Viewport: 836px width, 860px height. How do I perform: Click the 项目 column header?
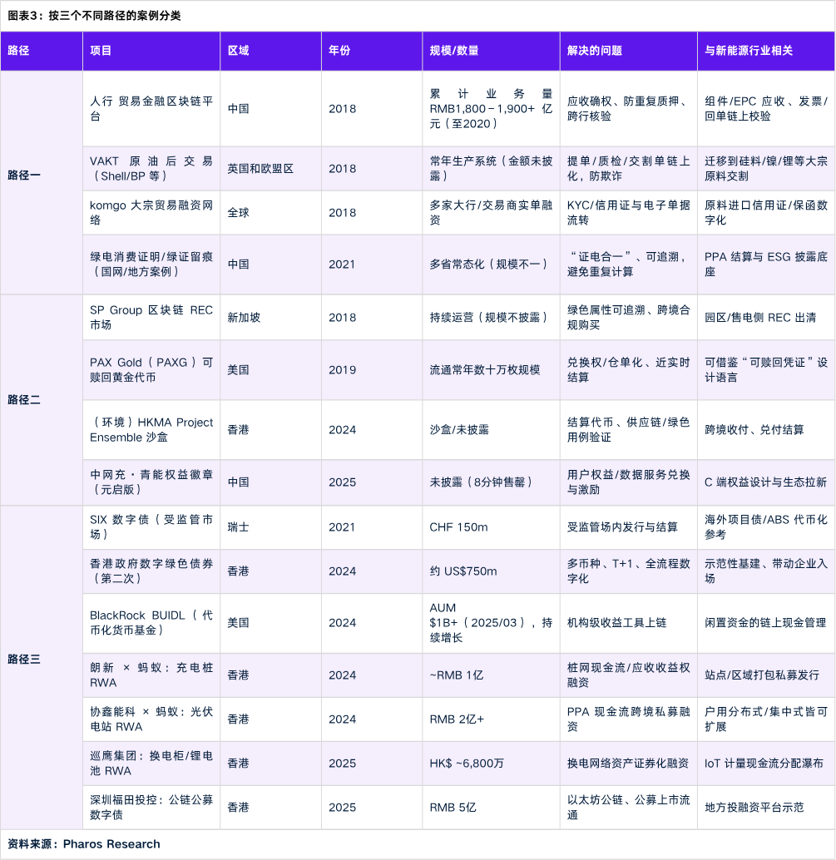click(101, 51)
